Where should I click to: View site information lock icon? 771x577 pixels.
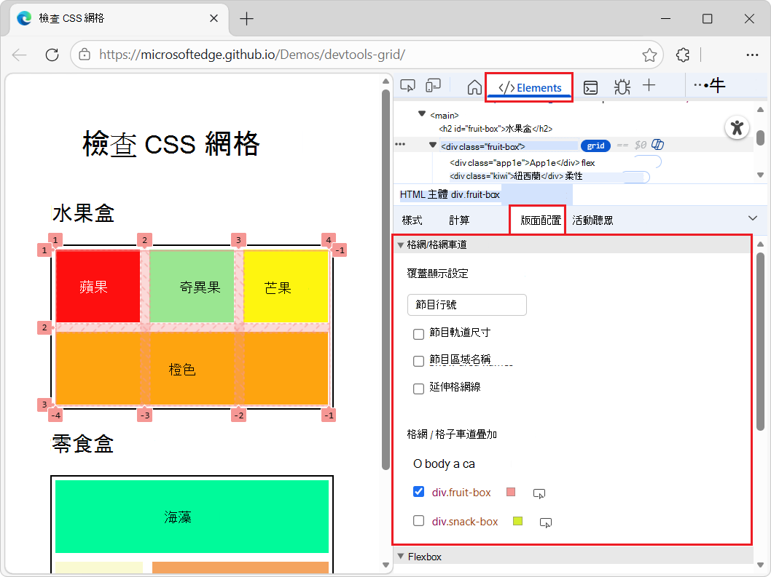click(x=85, y=55)
